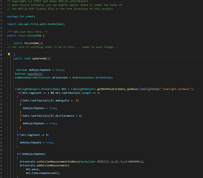Click 'ambiguity' in the if statement
203x178 pixels.
point(62,101)
